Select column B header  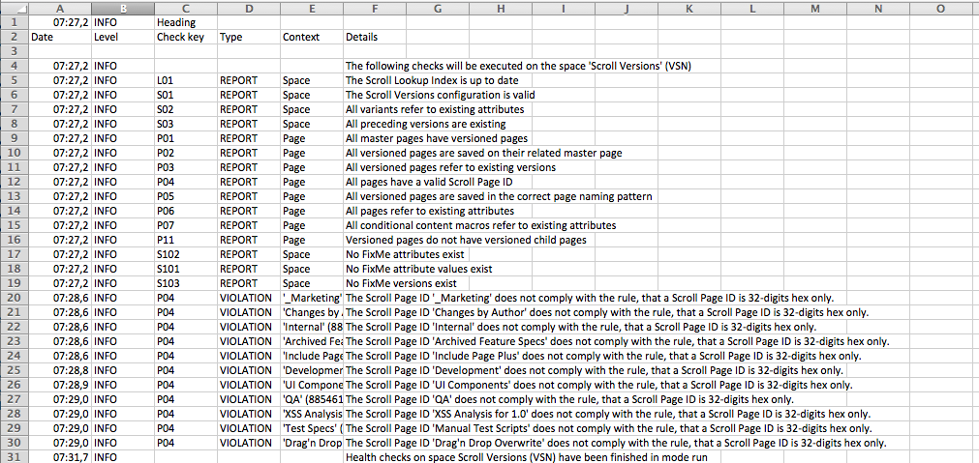tap(122, 7)
